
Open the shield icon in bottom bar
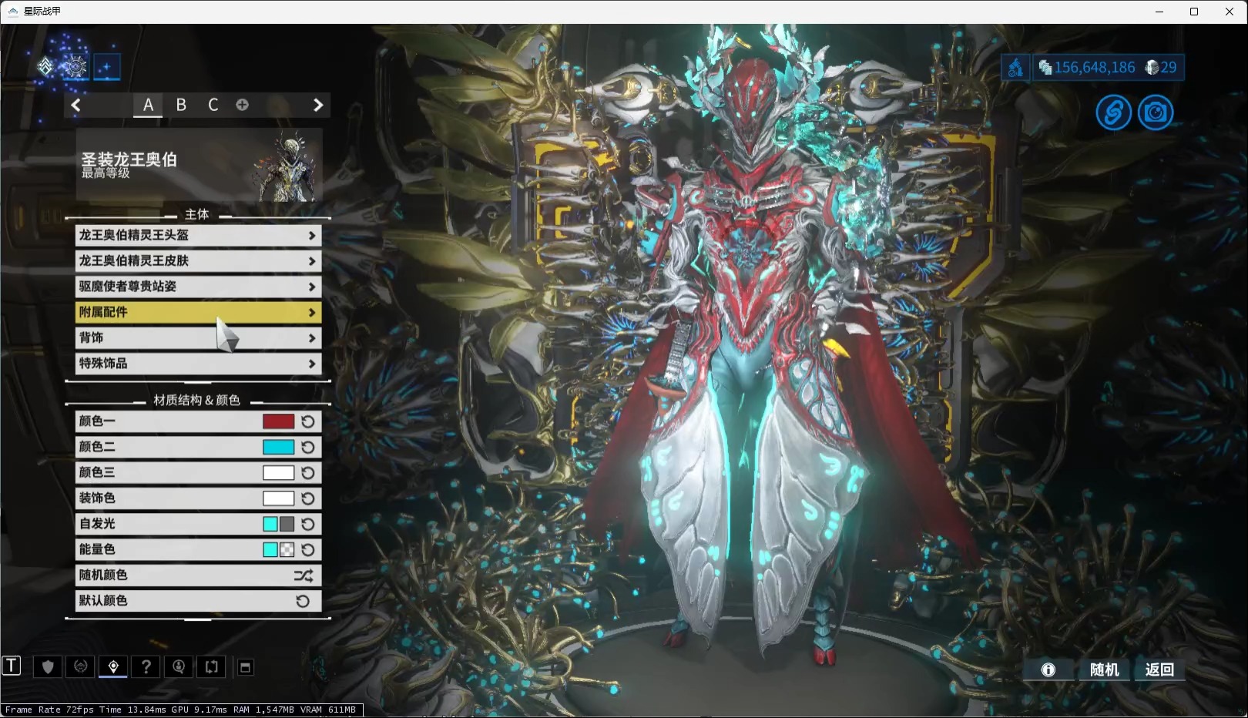pyautogui.click(x=48, y=666)
